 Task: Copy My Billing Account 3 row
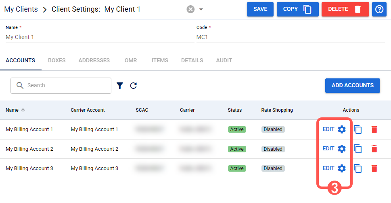358,168
